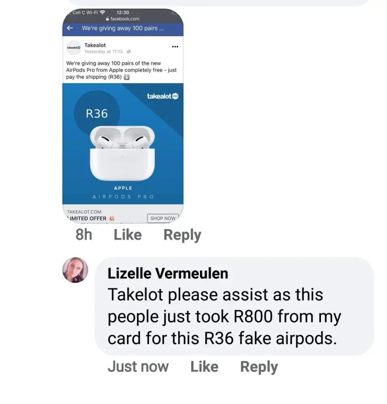Like the screenshot comment posted 8h ago
The height and width of the screenshot is (404, 387).
point(128,235)
